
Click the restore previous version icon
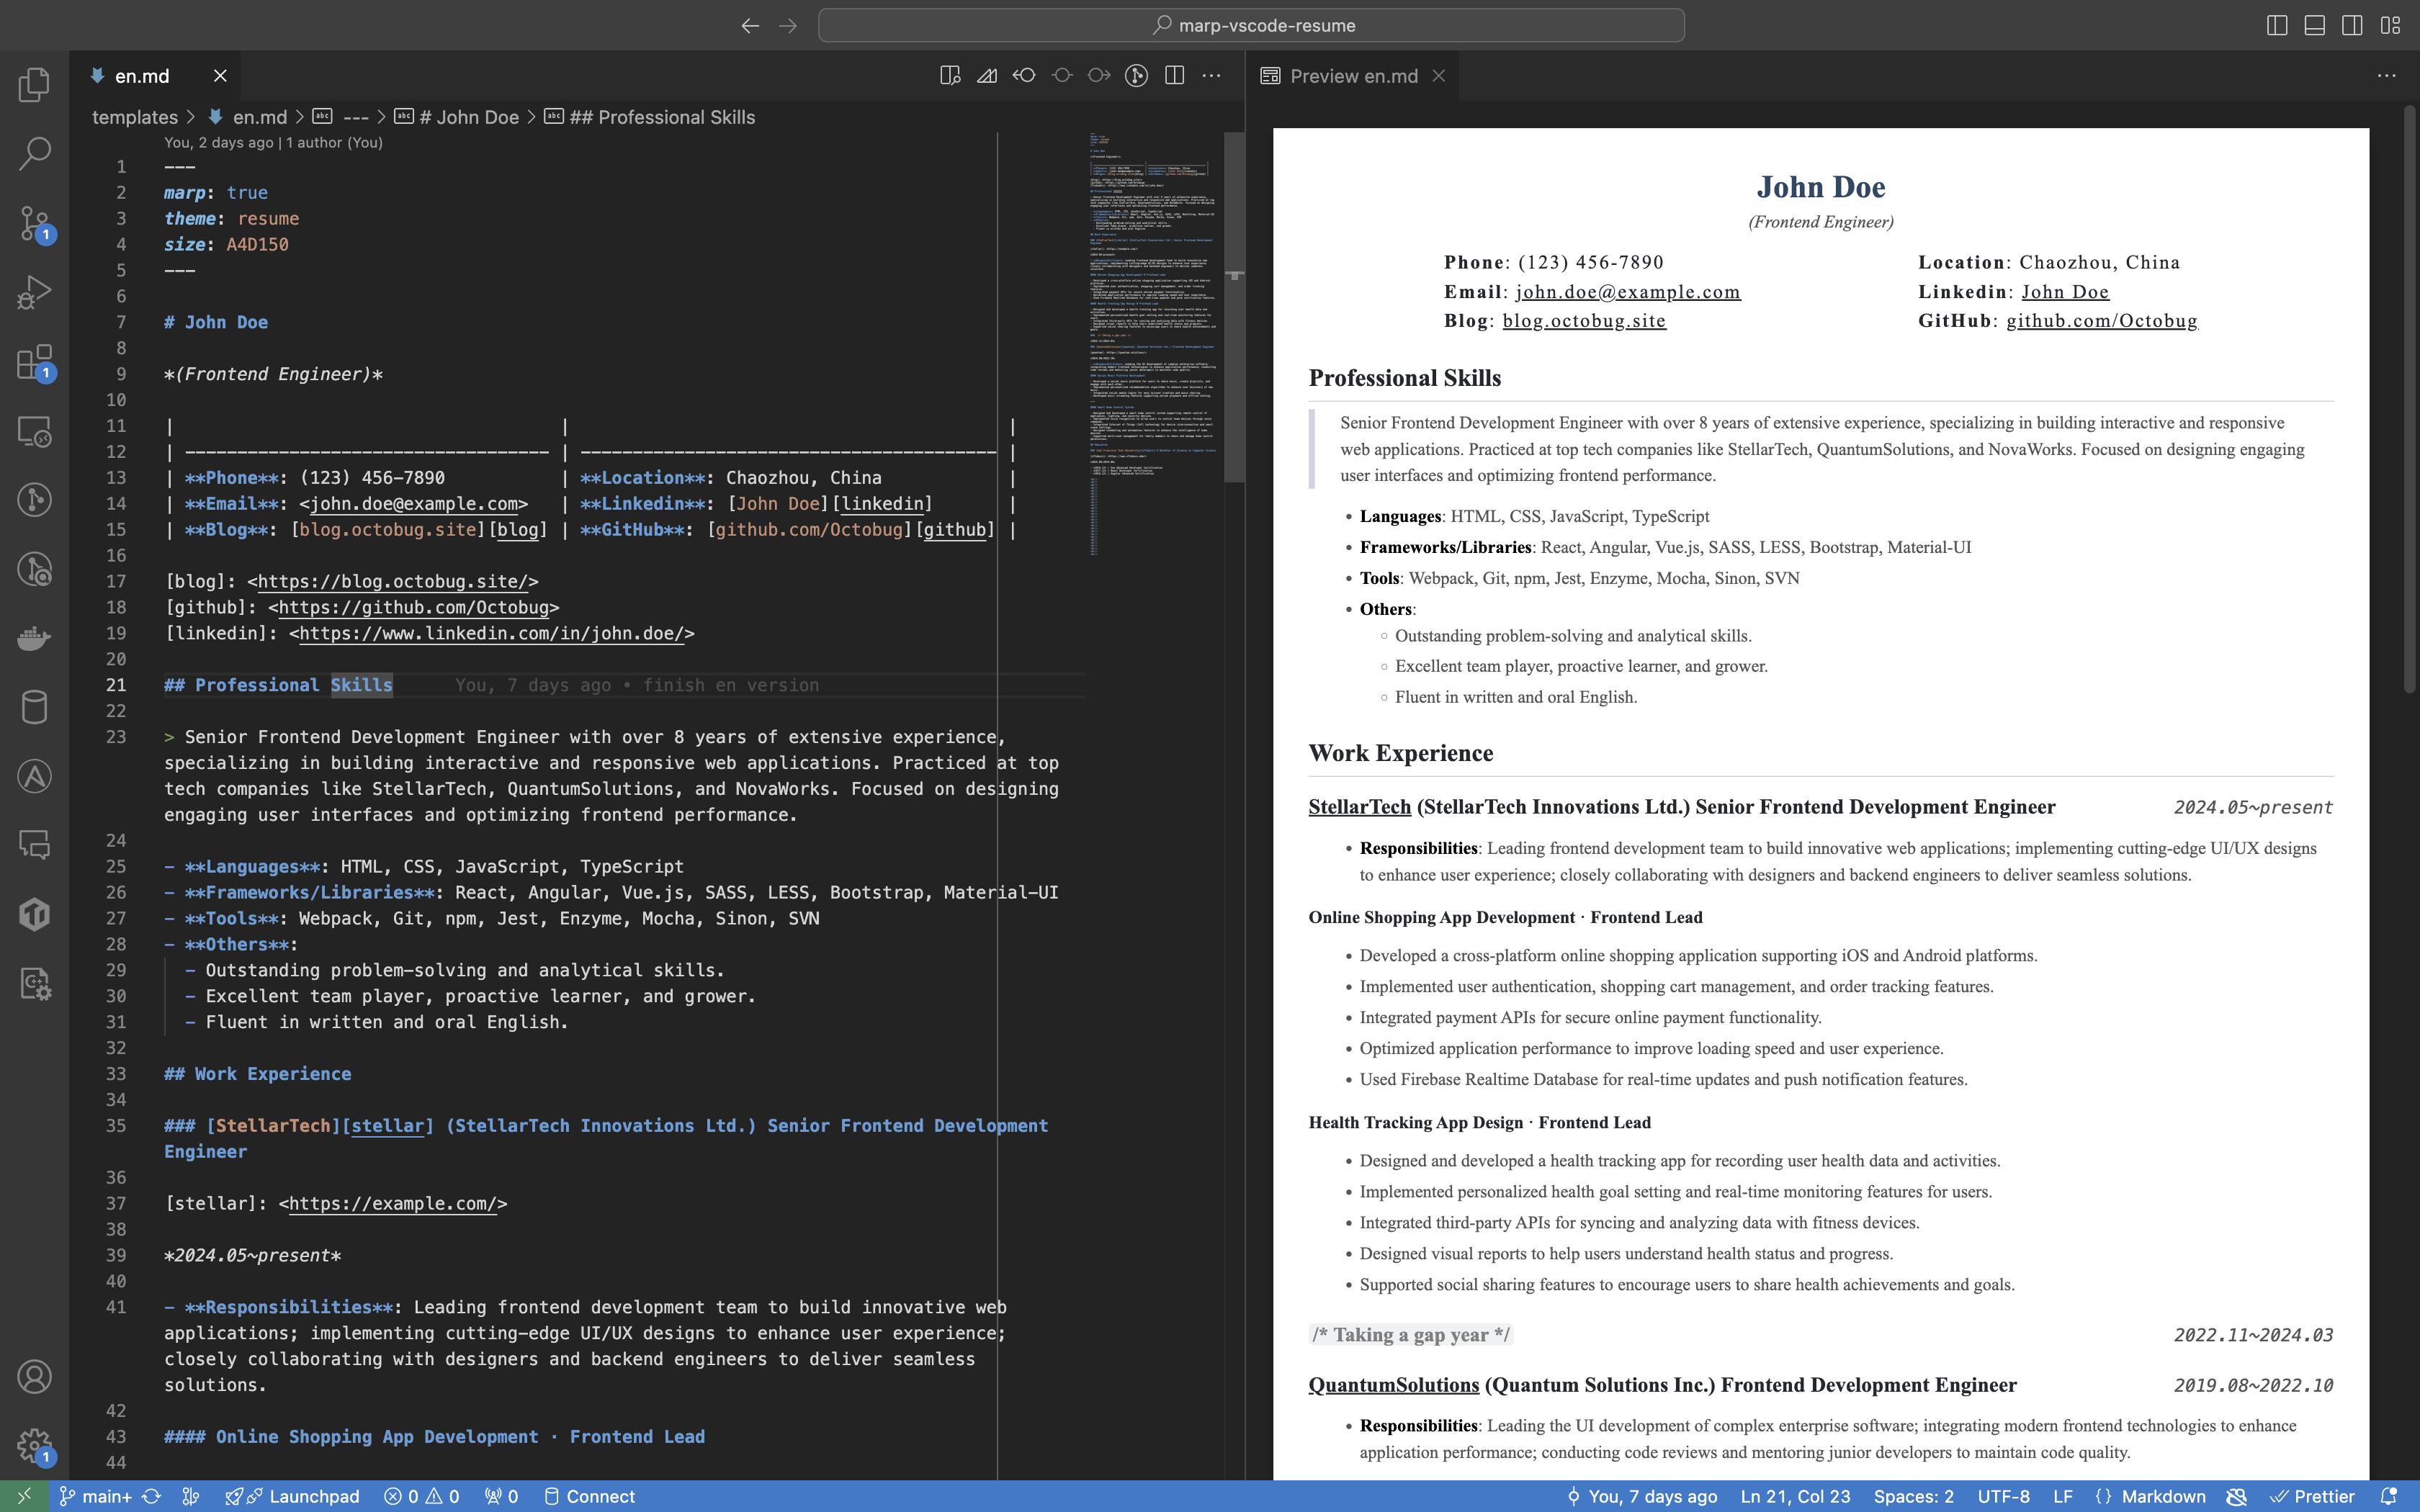click(1024, 75)
